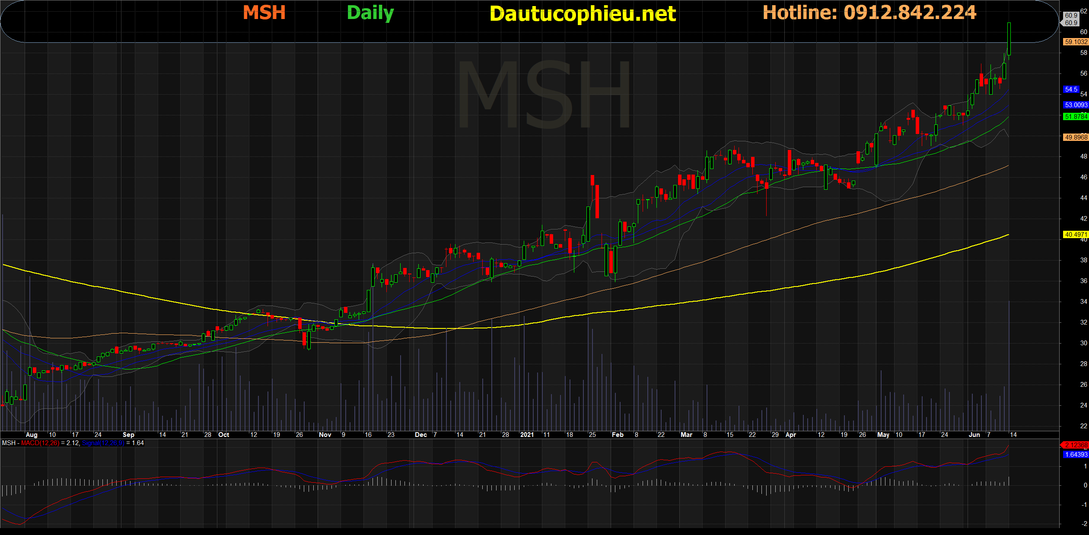Select the 59.1032 orange price tag

pyautogui.click(x=1076, y=42)
